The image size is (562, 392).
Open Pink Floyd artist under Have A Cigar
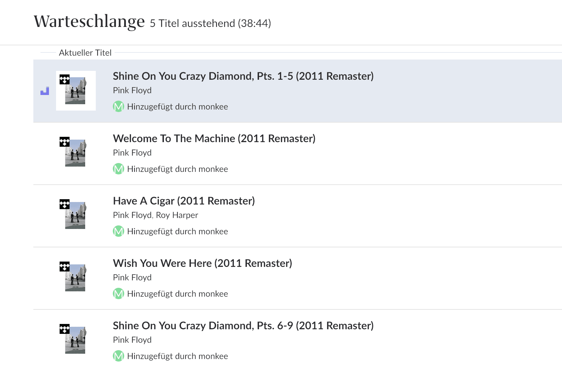(x=132, y=215)
